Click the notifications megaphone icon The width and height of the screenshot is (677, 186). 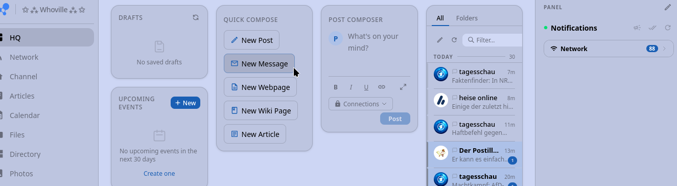tap(637, 28)
